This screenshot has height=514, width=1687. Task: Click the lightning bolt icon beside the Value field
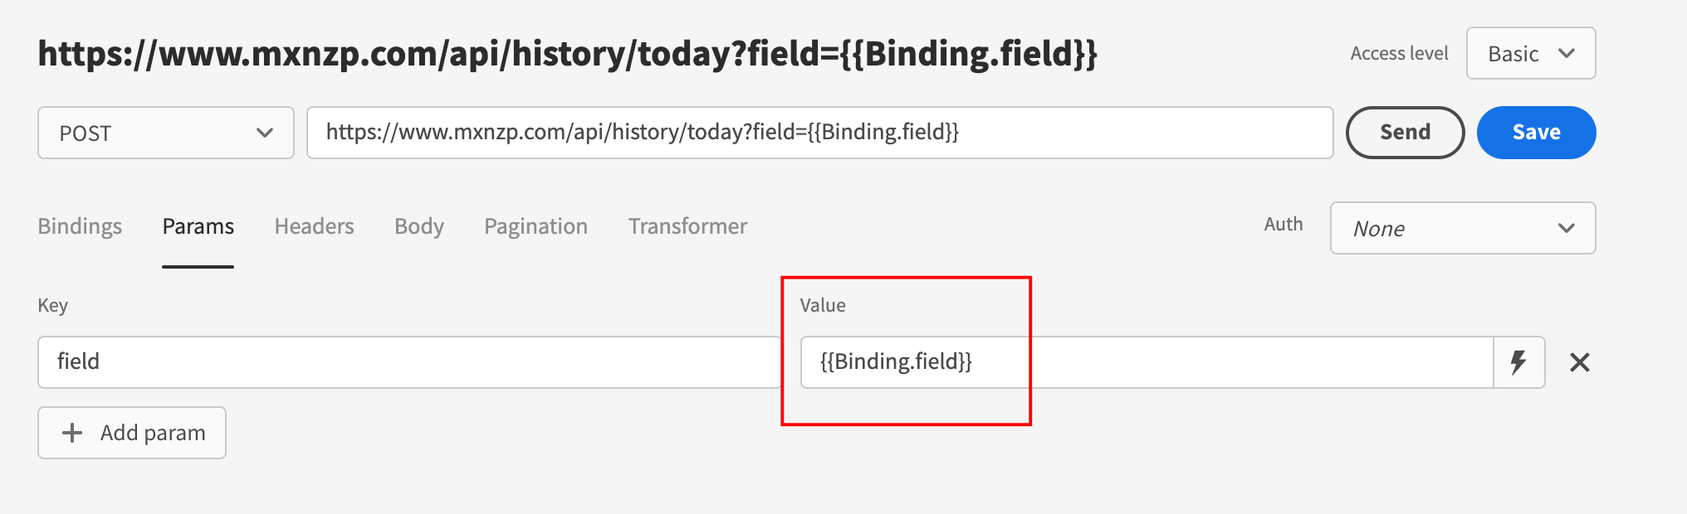point(1518,362)
